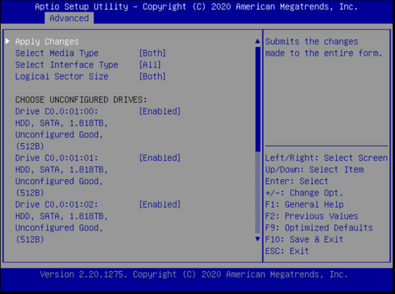Screen dimensions: 395x294
Task: Select Apply Changes entry
Action: click(x=47, y=41)
